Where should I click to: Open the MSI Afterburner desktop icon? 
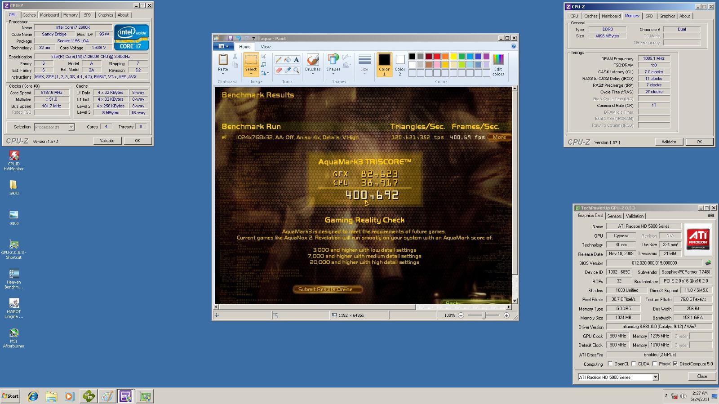point(14,338)
